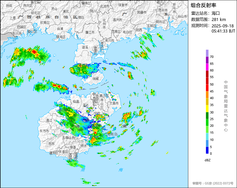This screenshot has width=237, height=188.
Task: Pick the orange swatch between 40 and 45
Action: pos(207,95)
